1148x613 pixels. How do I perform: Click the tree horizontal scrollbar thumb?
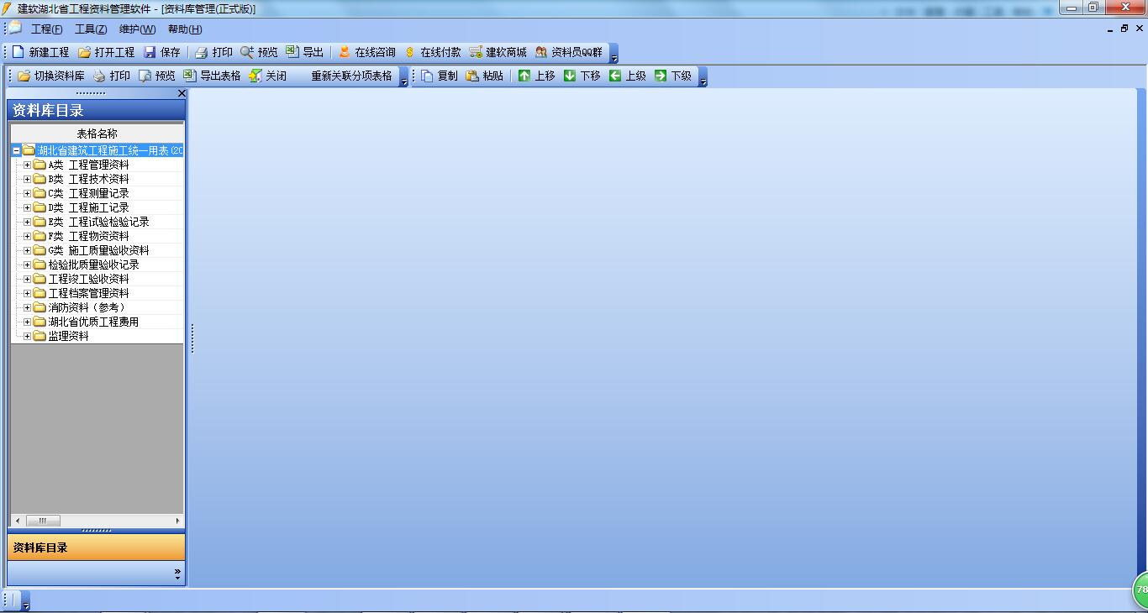click(x=43, y=521)
